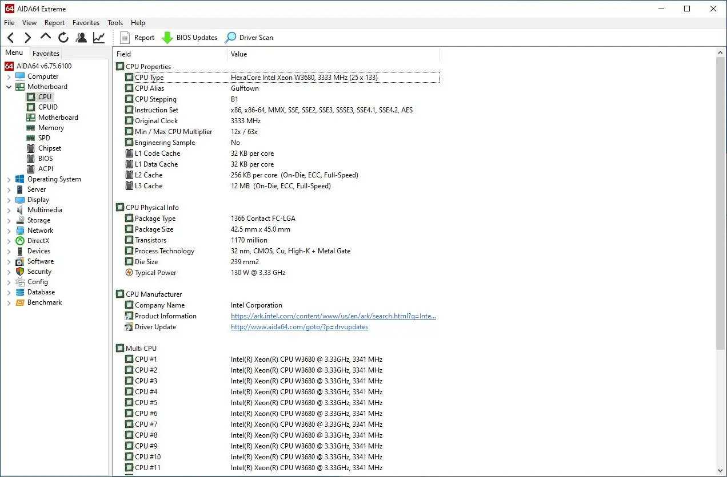This screenshot has height=477, width=727.
Task: Open the Chipset tree item
Action: click(50, 148)
